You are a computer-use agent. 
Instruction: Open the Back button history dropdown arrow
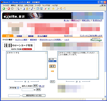(6, 9)
